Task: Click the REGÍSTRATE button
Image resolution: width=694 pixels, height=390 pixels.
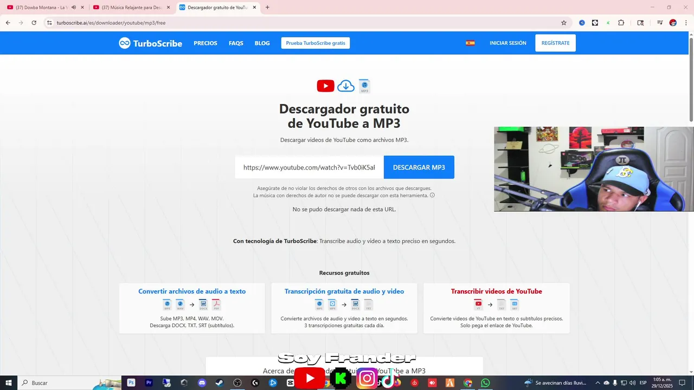Action: pyautogui.click(x=555, y=43)
